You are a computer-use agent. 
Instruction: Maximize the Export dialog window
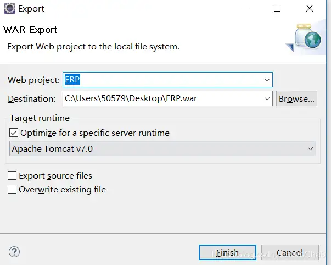pyautogui.click(x=277, y=9)
